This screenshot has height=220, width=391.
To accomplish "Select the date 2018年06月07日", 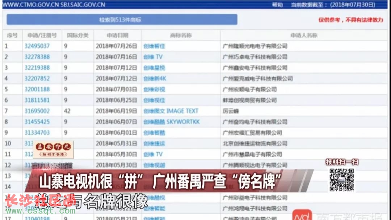I will point(117,122).
